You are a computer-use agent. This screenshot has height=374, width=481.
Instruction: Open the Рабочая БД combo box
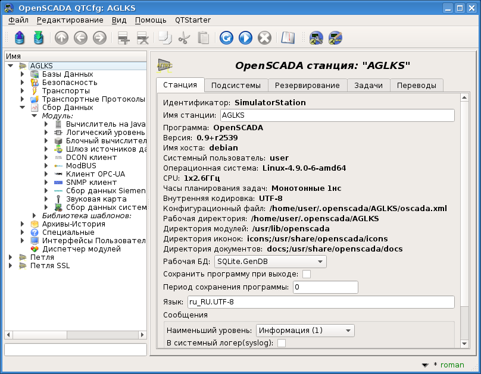[270, 262]
